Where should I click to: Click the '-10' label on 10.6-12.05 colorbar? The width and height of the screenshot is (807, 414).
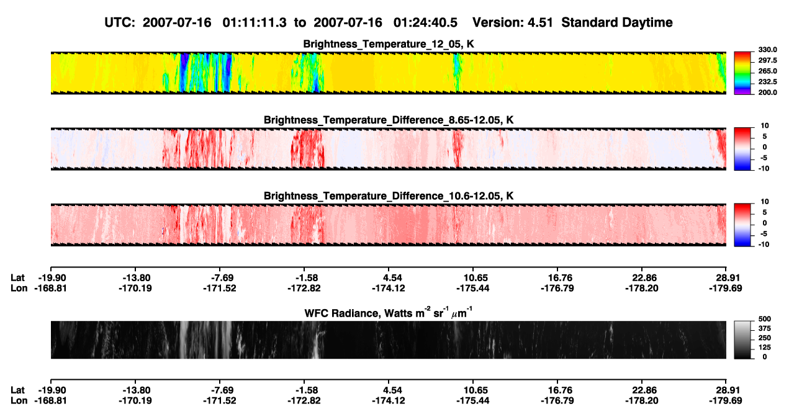click(x=764, y=245)
